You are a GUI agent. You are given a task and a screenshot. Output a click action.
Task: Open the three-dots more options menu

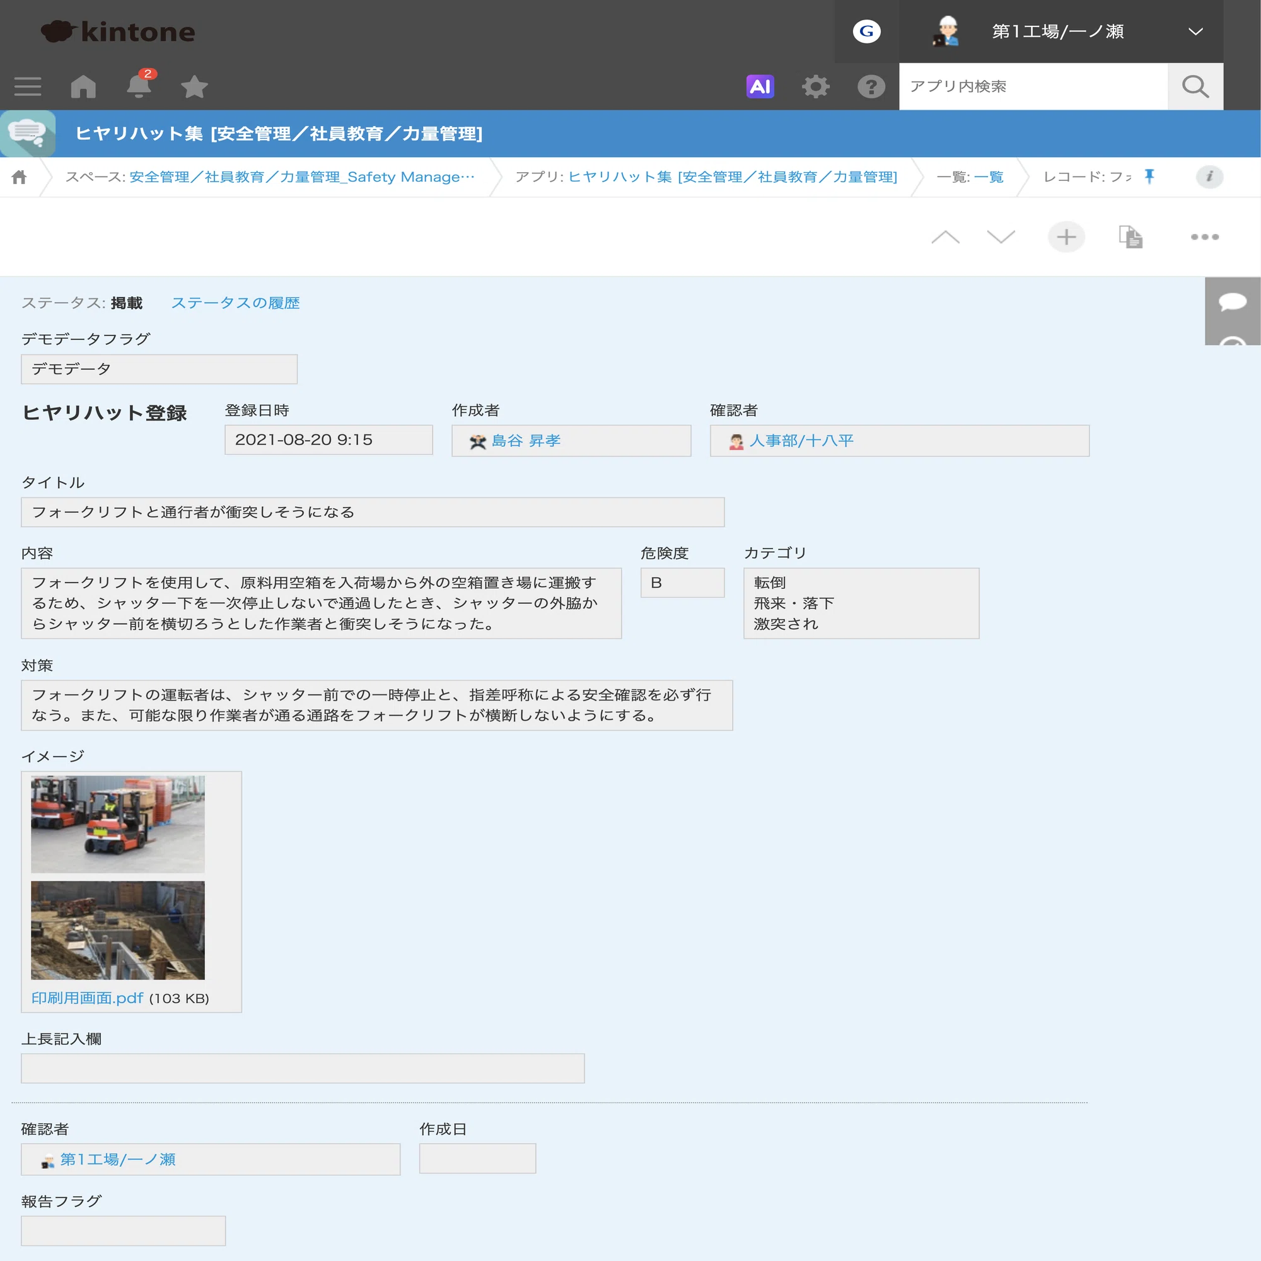tap(1204, 237)
